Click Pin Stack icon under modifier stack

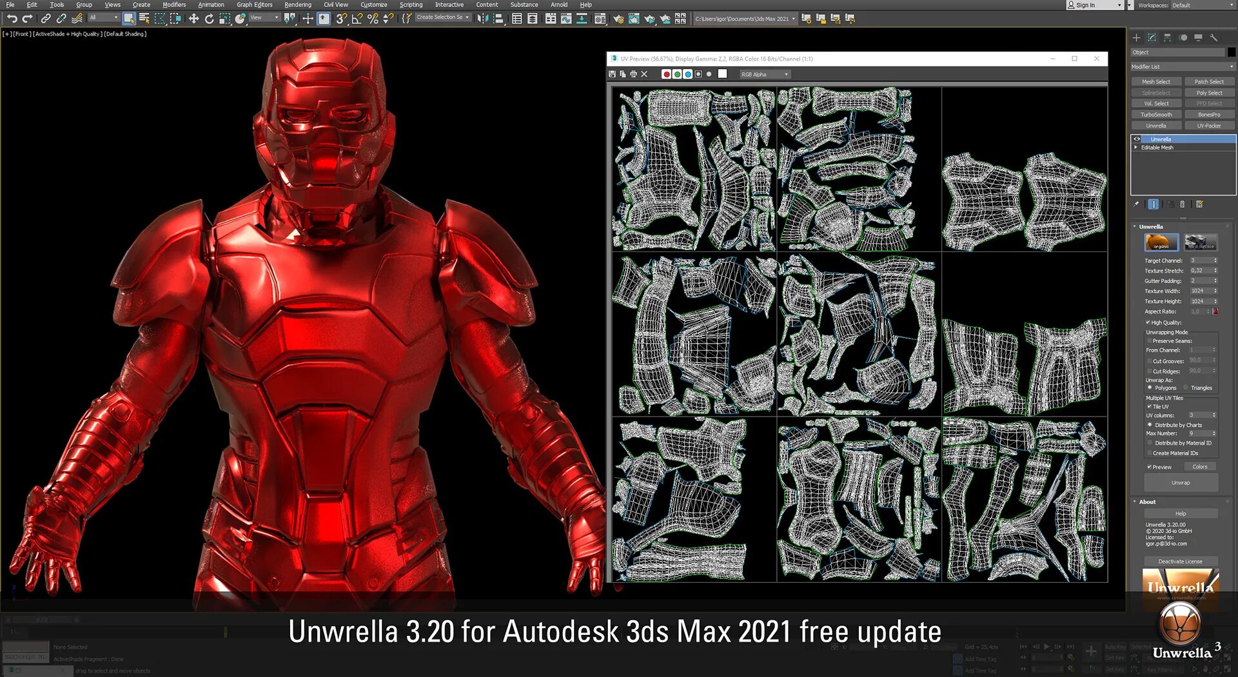[1137, 204]
